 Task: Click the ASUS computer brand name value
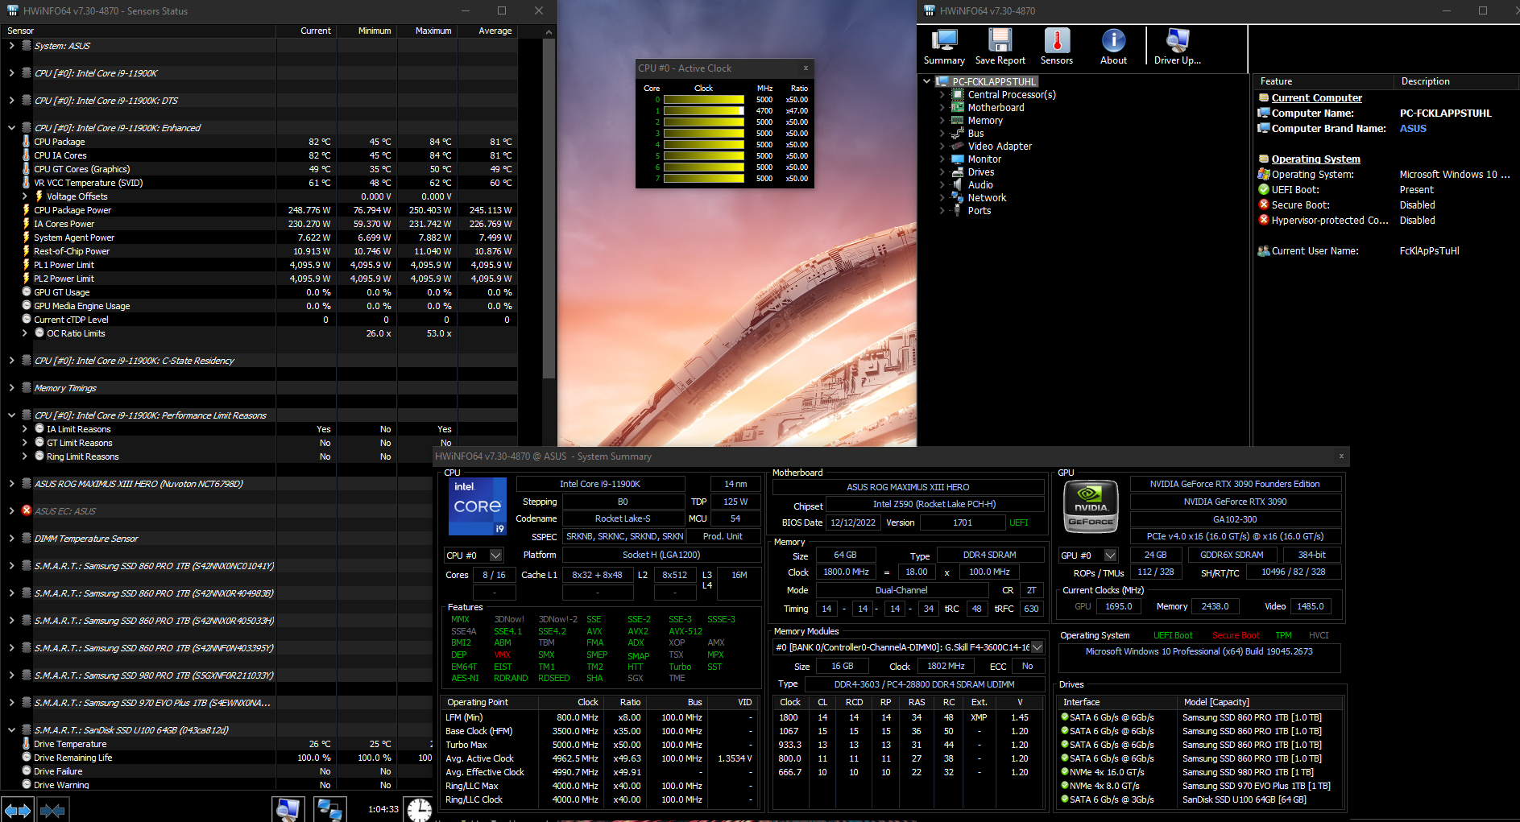(x=1413, y=128)
